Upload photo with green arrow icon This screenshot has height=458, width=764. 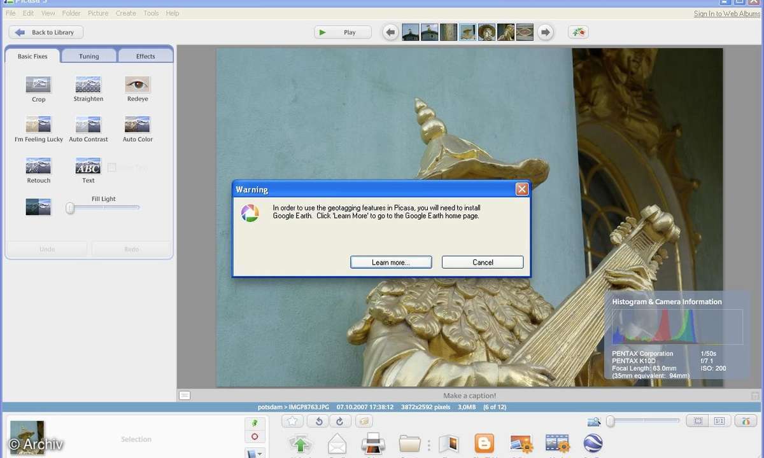click(300, 445)
